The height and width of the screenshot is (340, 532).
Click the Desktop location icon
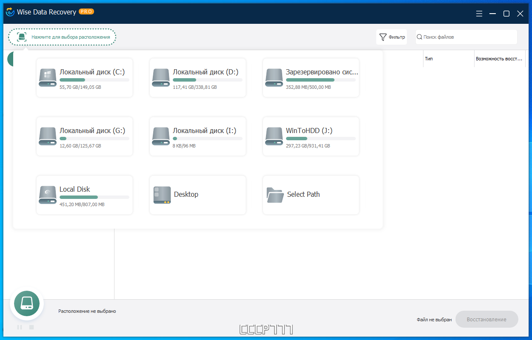[x=162, y=195]
